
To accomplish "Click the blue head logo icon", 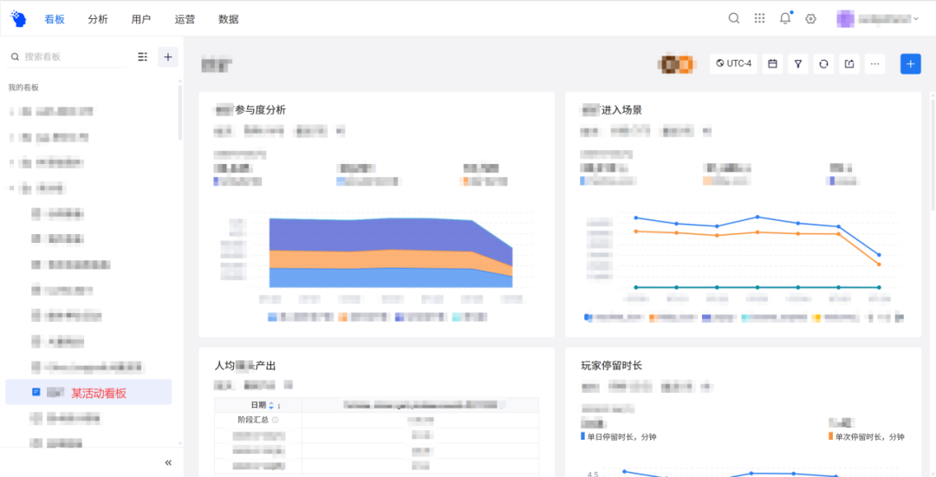I will click(18, 18).
